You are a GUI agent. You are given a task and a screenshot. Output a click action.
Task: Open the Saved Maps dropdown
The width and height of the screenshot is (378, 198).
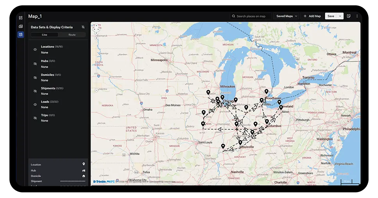point(287,16)
